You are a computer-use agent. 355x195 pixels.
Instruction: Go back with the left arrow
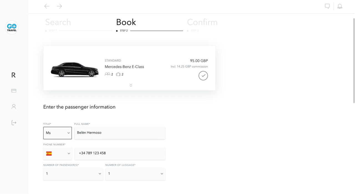click(x=47, y=6)
